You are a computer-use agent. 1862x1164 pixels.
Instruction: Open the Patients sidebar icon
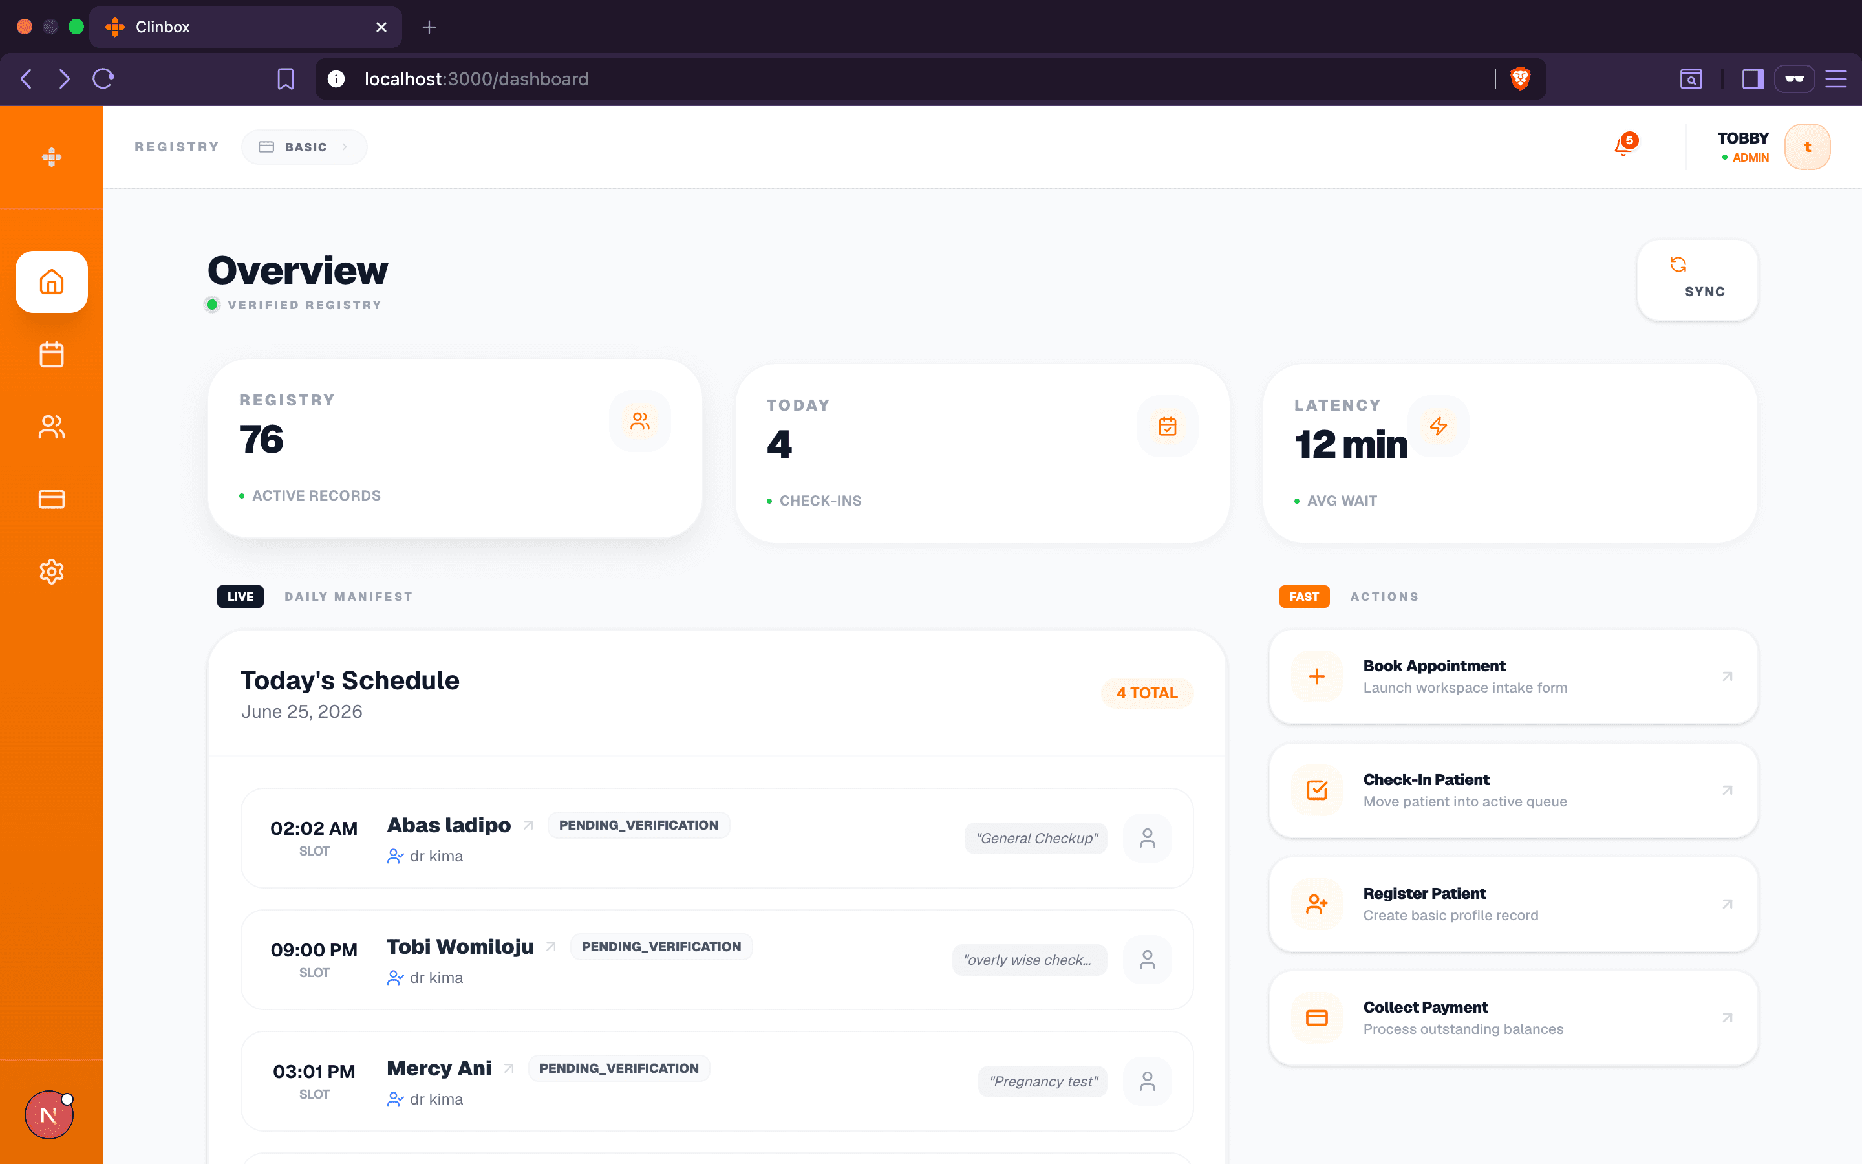[52, 427]
